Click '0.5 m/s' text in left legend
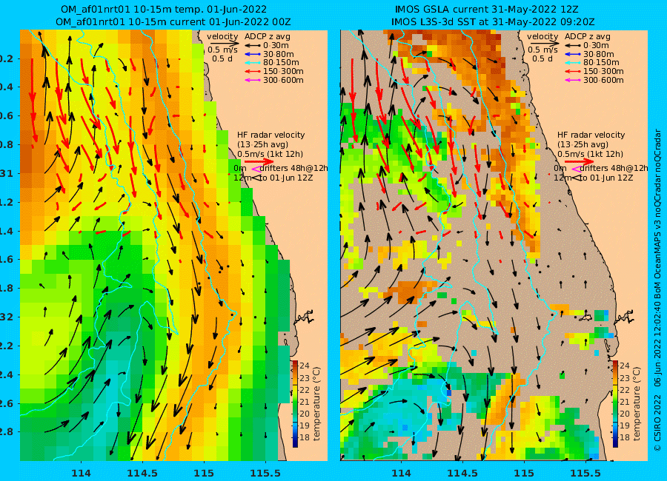 222,50
